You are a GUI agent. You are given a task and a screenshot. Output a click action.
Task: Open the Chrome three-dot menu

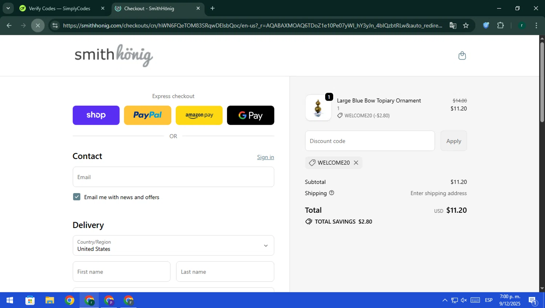[x=536, y=25]
